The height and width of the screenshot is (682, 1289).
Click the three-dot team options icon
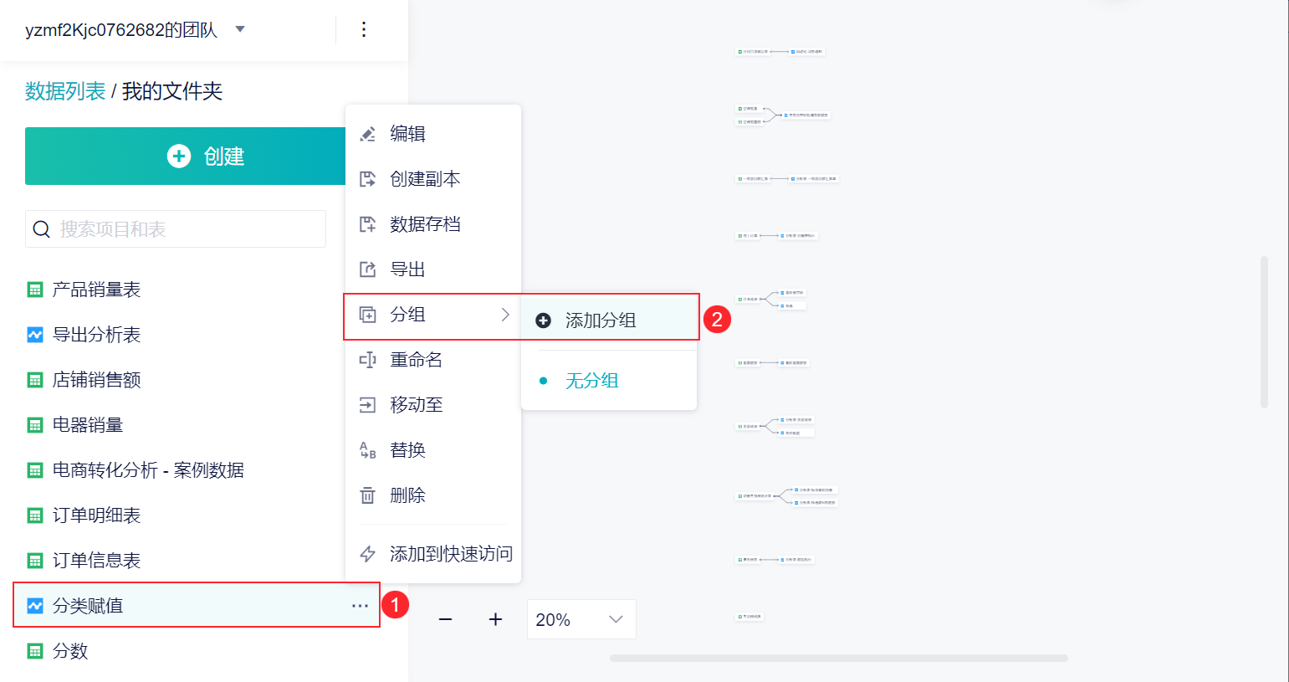[x=364, y=30]
